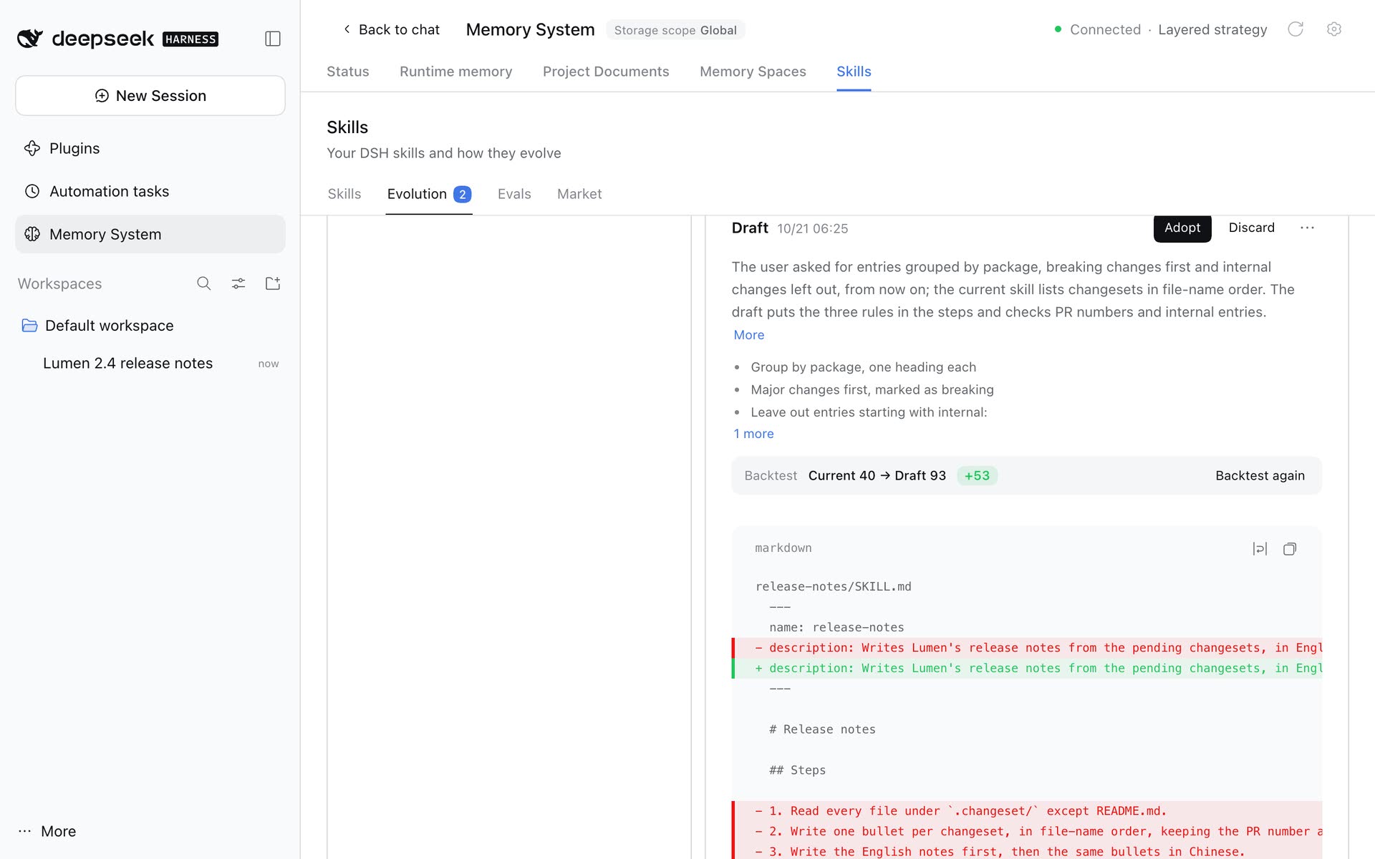Open the Market sub-tab
Screen dimensions: 1375x859
579,194
